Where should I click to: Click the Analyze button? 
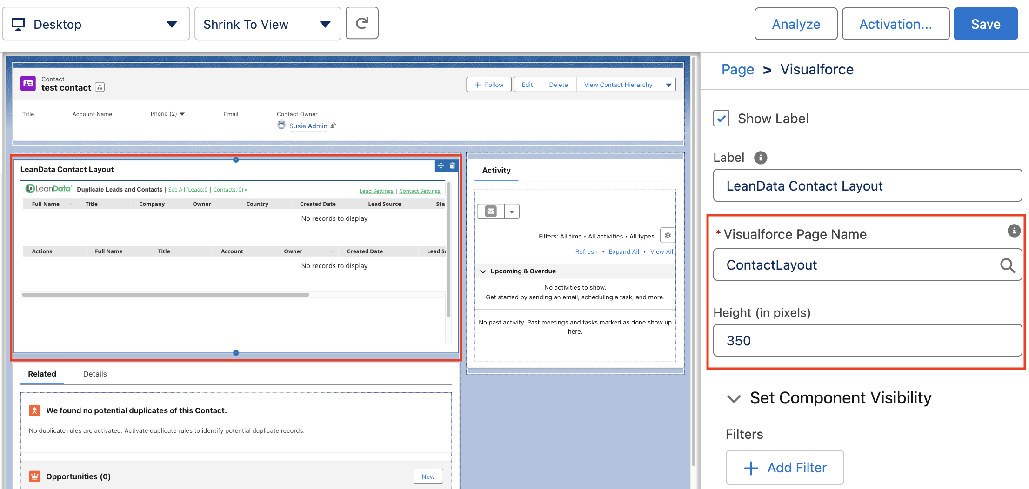click(796, 24)
